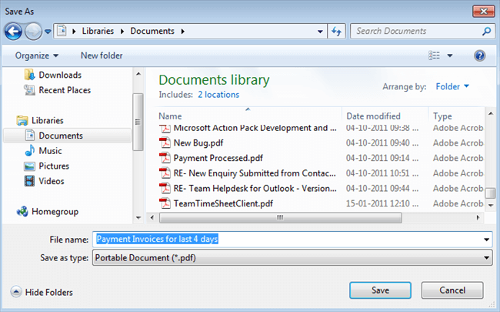Click the Refresh button by address bar
Viewport: 500px width, 312px height.
[336, 32]
